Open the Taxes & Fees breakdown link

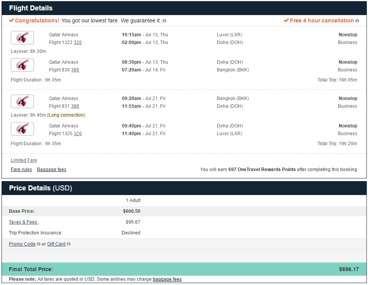coord(24,222)
